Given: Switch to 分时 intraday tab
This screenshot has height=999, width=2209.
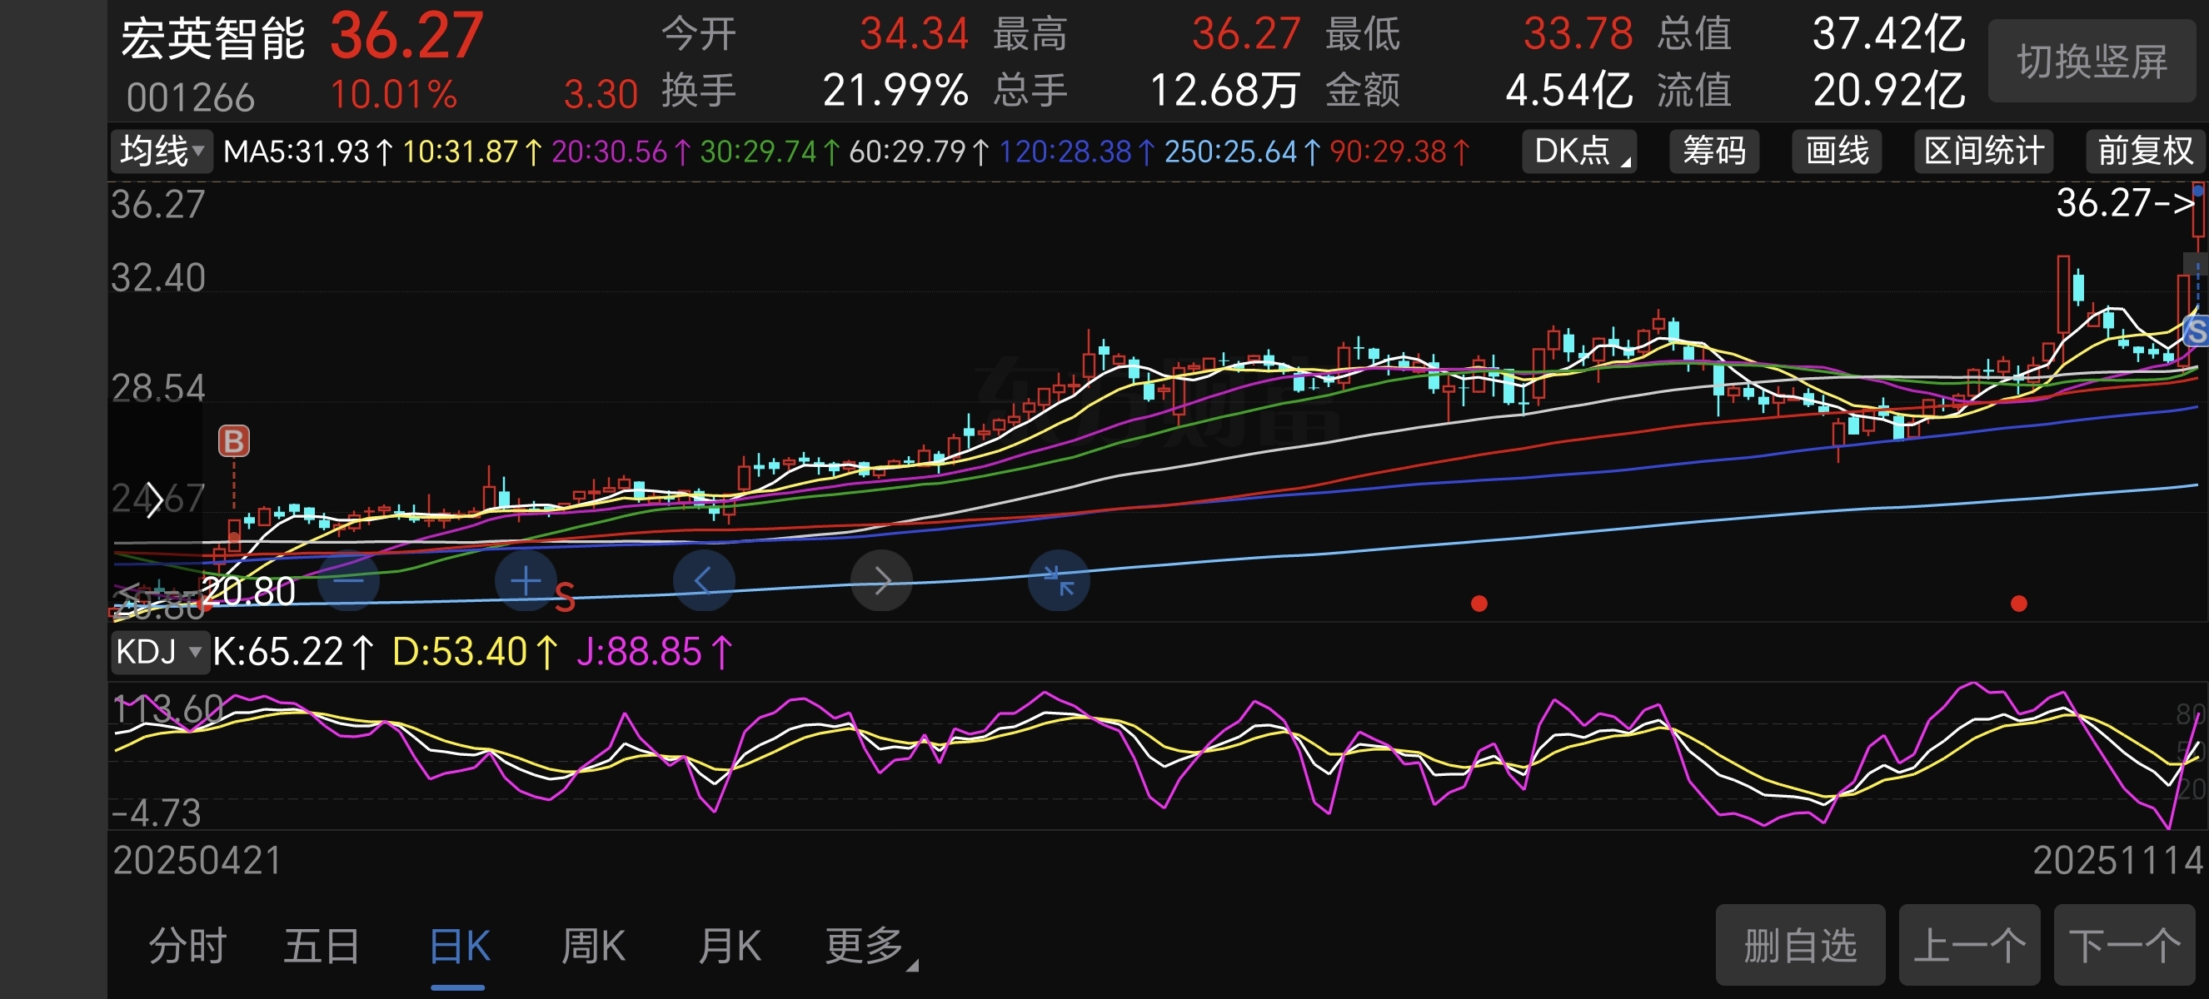Looking at the screenshot, I should coord(187,946).
